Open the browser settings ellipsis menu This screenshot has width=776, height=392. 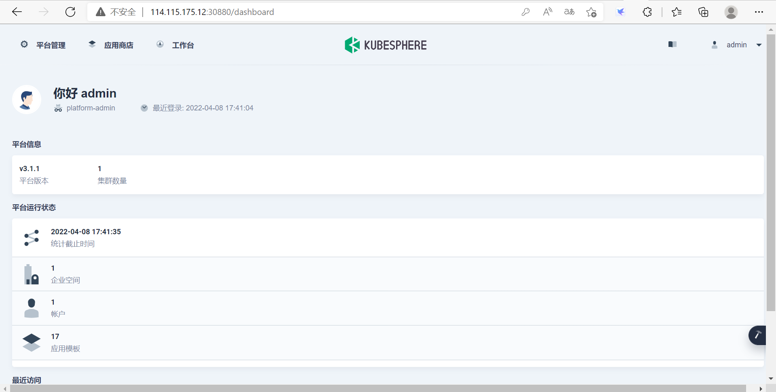(759, 12)
